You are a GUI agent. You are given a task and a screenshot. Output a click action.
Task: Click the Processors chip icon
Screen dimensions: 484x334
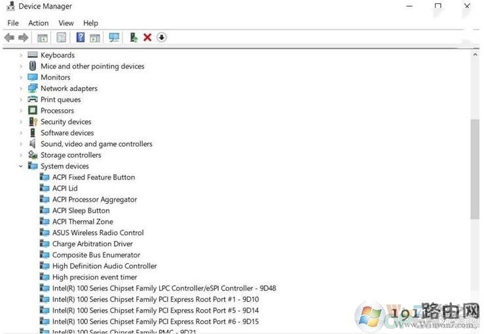tap(32, 110)
